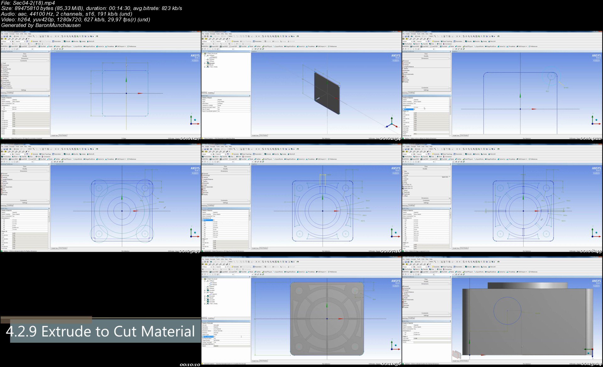The width and height of the screenshot is (603, 367).
Task: Click Revolve tool in the 00:05:49 frame
Action: point(75,154)
